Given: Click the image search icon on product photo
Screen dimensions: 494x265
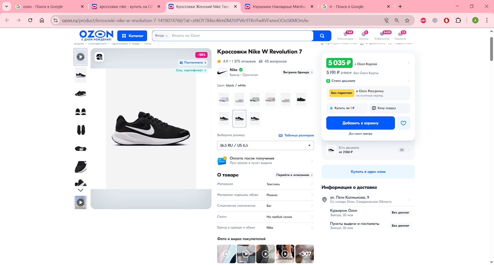Looking at the screenshot, I should [99, 57].
